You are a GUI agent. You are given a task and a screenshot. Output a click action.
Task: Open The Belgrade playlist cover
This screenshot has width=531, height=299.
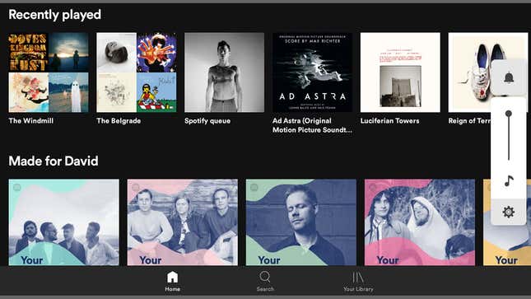click(137, 72)
